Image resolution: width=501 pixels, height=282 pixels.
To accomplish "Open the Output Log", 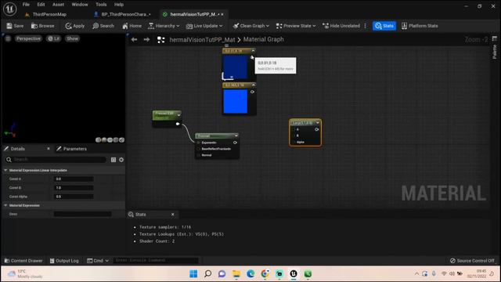I will 64,261.
